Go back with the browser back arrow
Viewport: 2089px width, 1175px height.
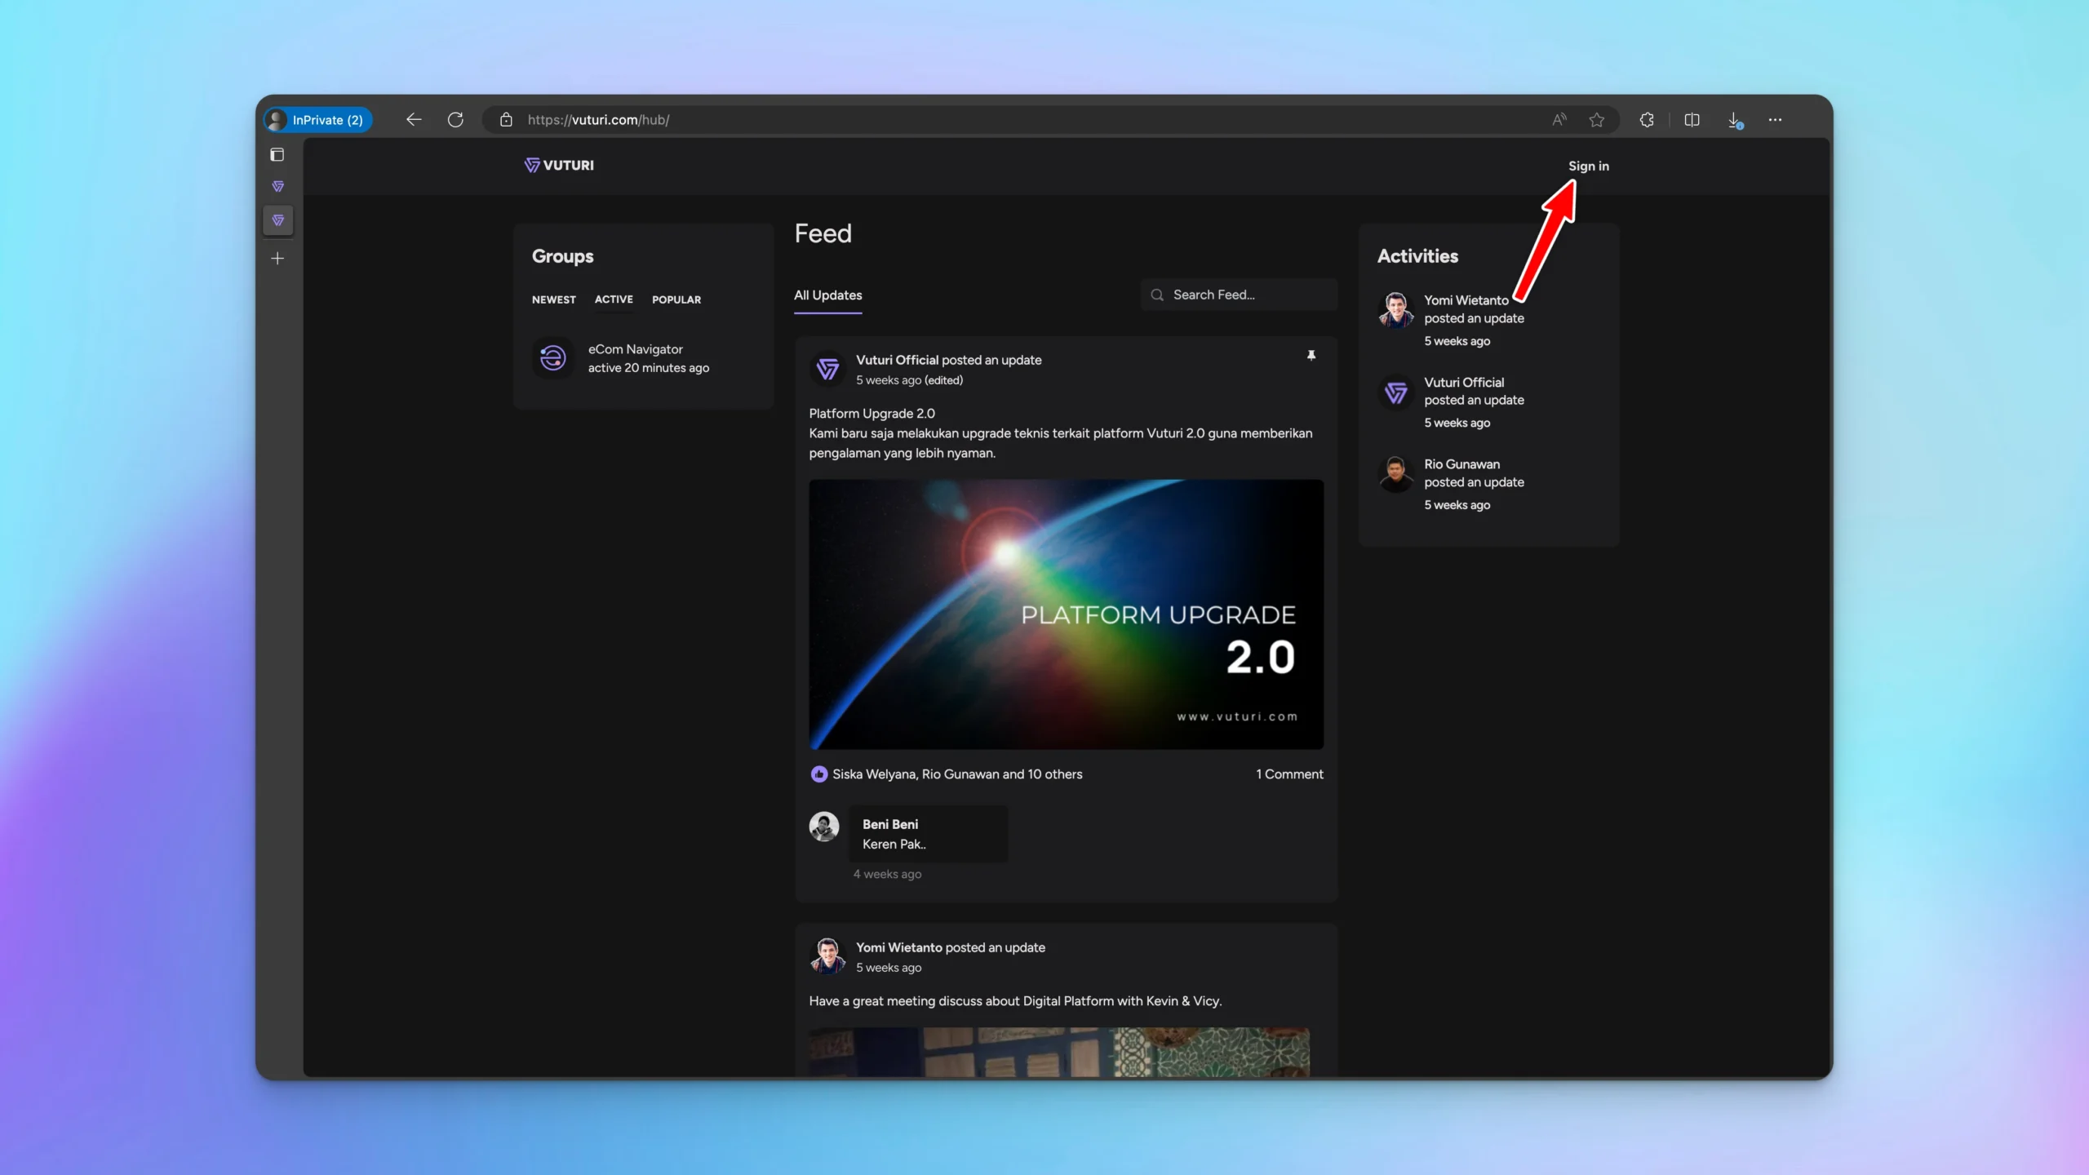coord(414,120)
